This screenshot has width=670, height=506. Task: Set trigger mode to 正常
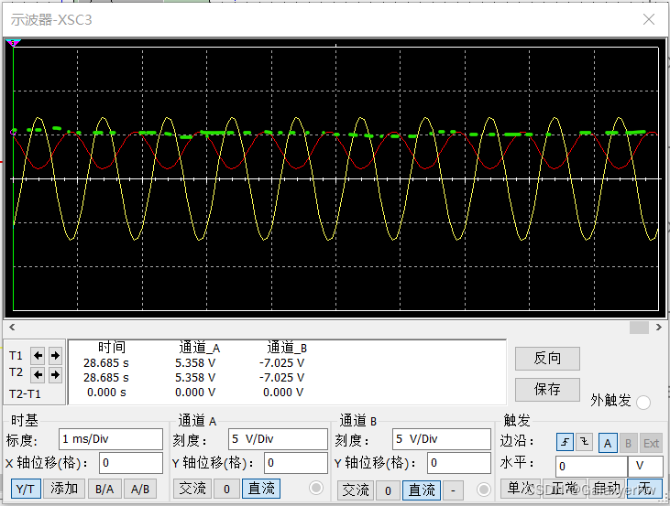[564, 489]
